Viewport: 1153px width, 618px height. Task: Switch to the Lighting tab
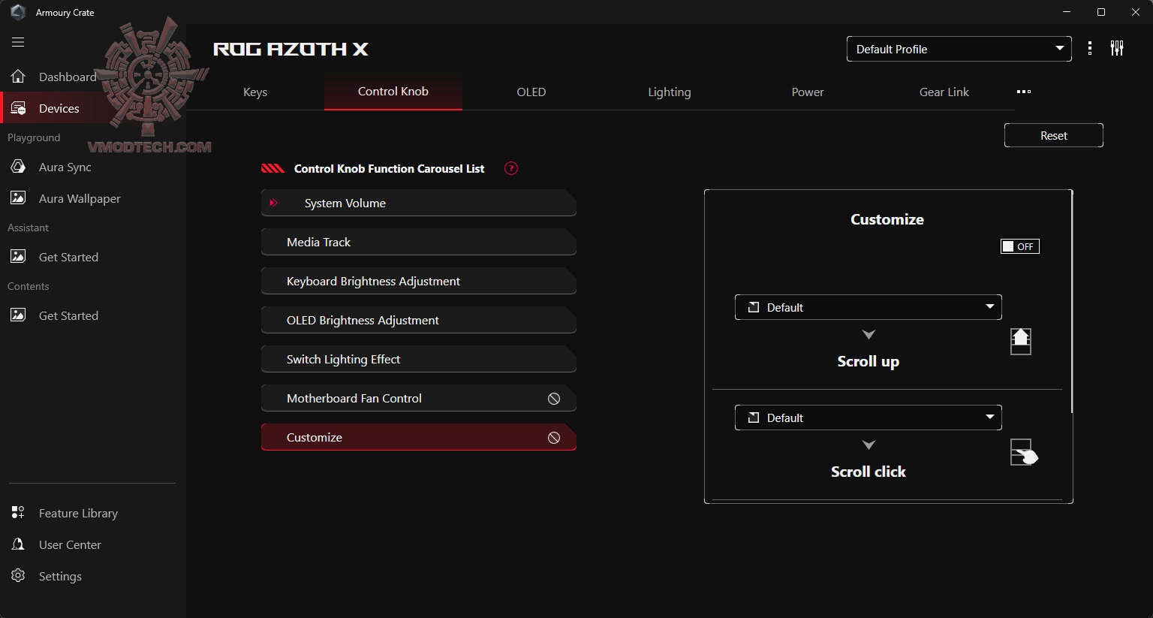(670, 92)
